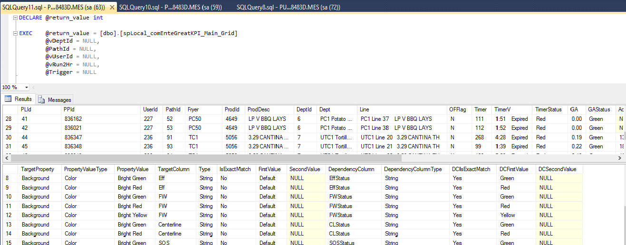Click the PPId column header
Viewport: 626px width, 245px height.
tap(101, 109)
